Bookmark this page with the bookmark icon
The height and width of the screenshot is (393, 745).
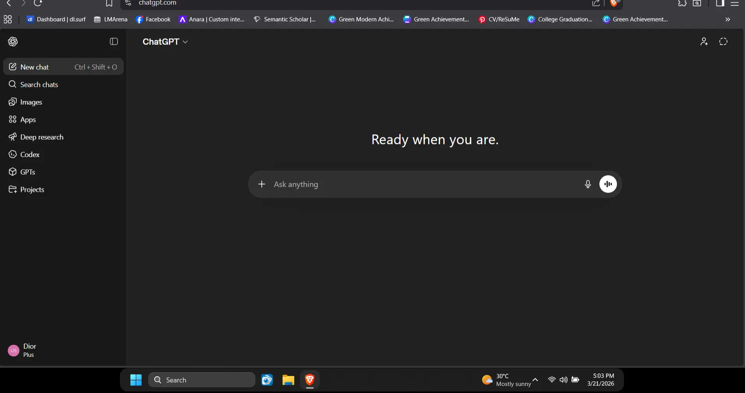pyautogui.click(x=109, y=4)
